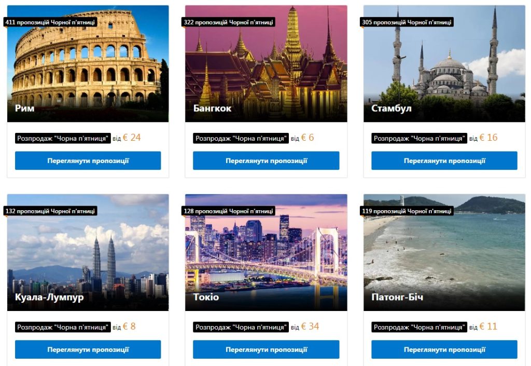Open the Bangkok temple destination photo

tap(266, 63)
